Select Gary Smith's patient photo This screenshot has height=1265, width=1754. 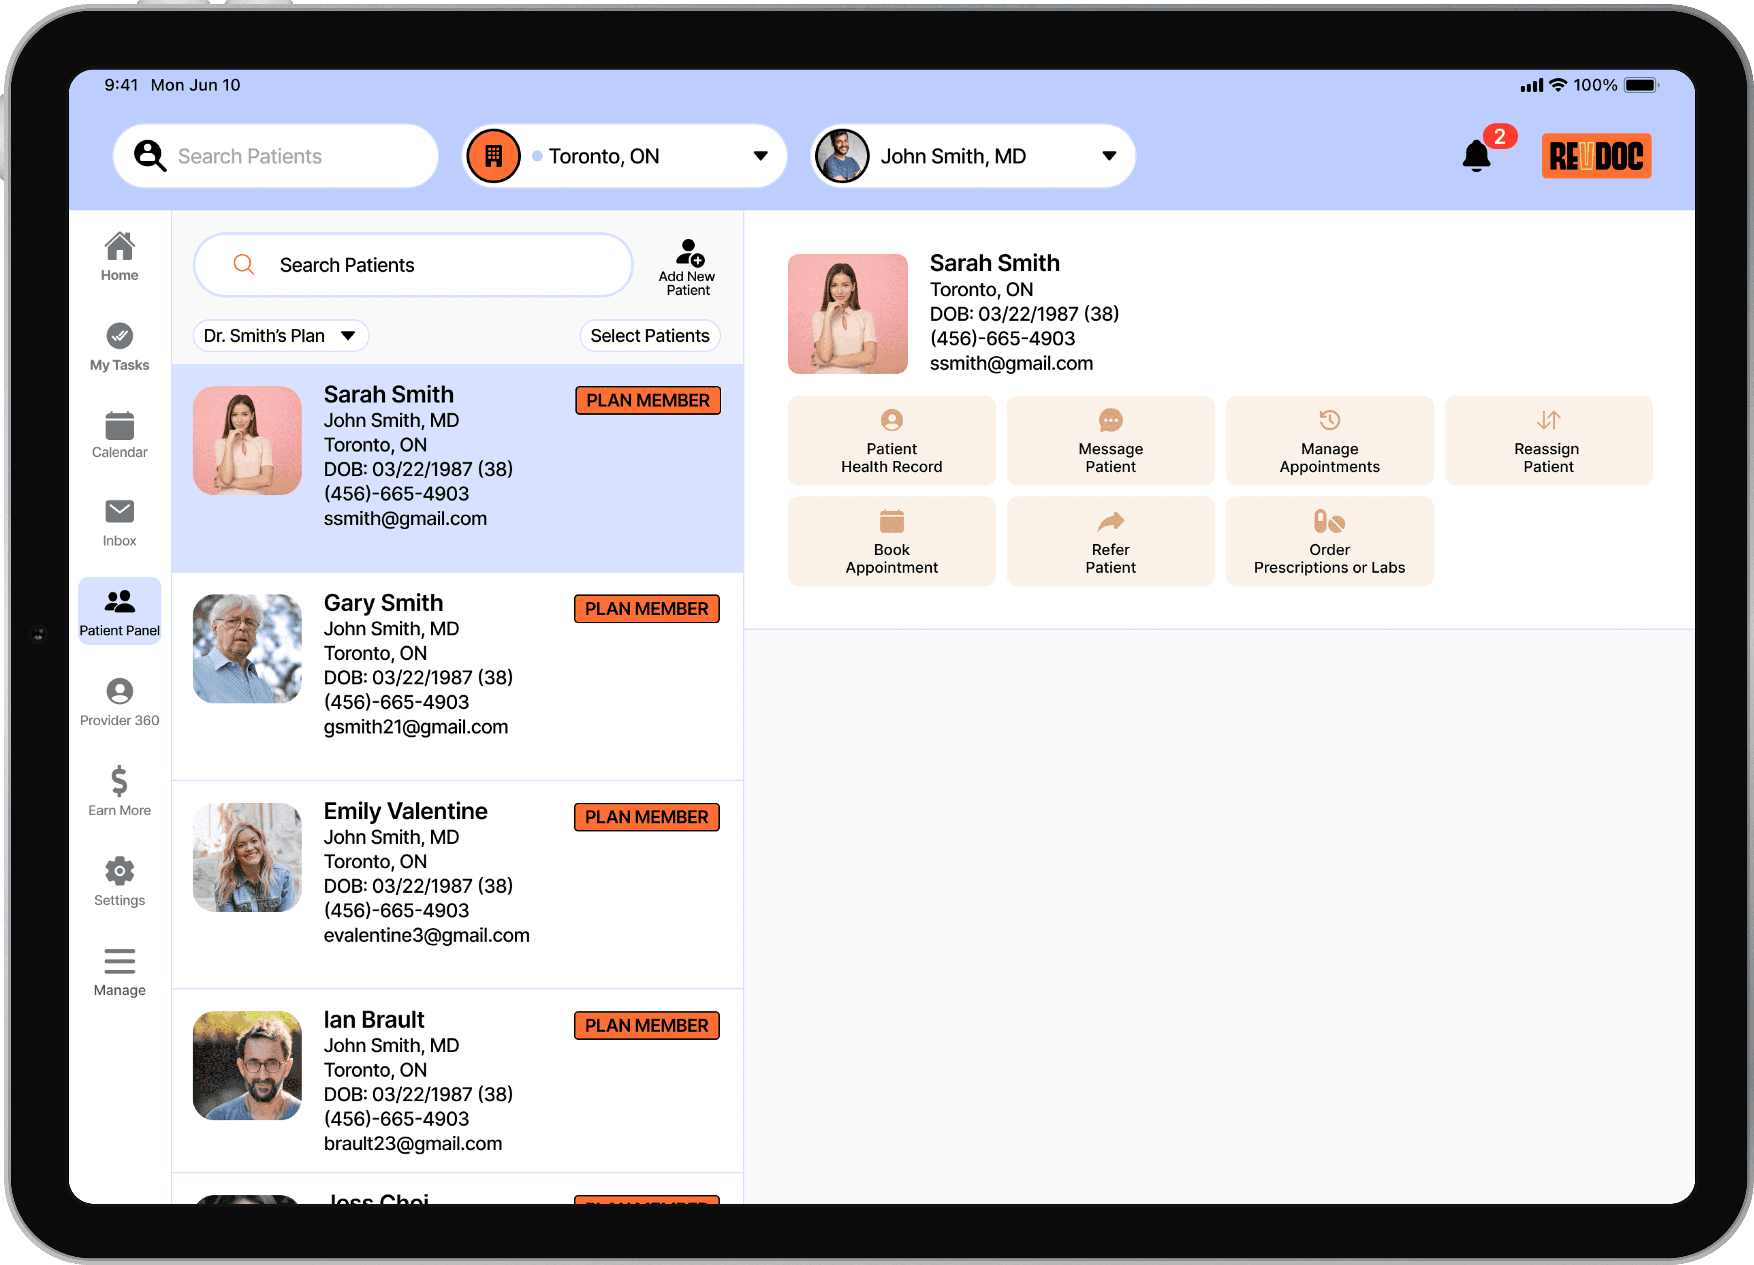click(247, 648)
